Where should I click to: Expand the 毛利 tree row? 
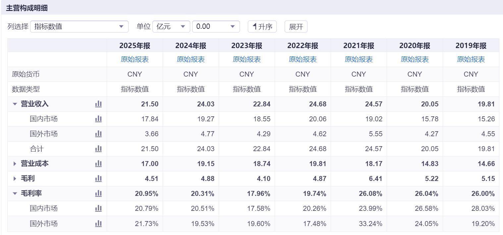15,179
